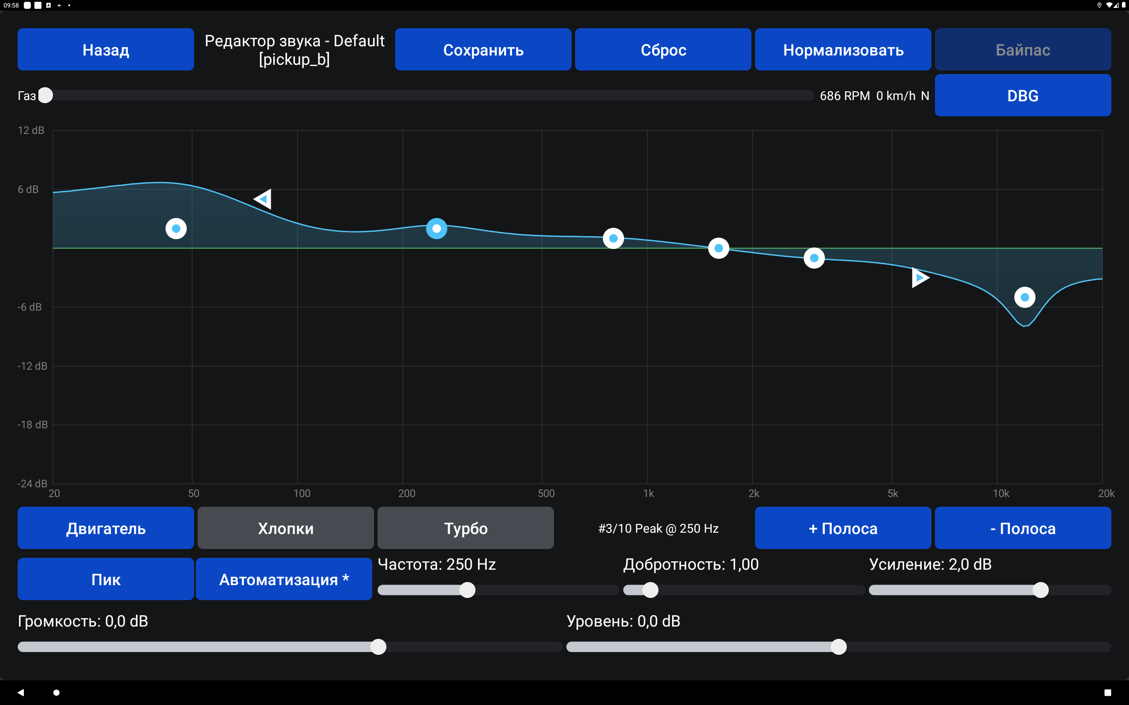Select the EQ band node near 800 Hz

(x=613, y=238)
